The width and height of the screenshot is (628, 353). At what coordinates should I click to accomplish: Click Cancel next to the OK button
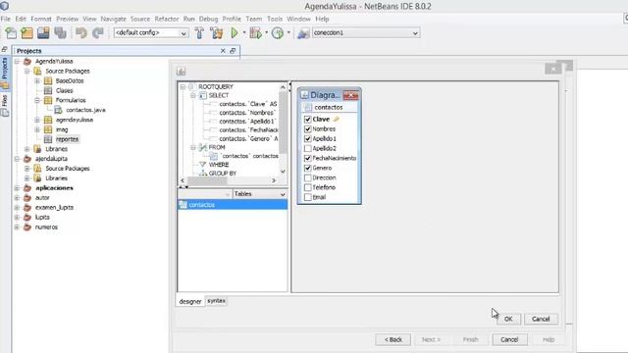541,319
